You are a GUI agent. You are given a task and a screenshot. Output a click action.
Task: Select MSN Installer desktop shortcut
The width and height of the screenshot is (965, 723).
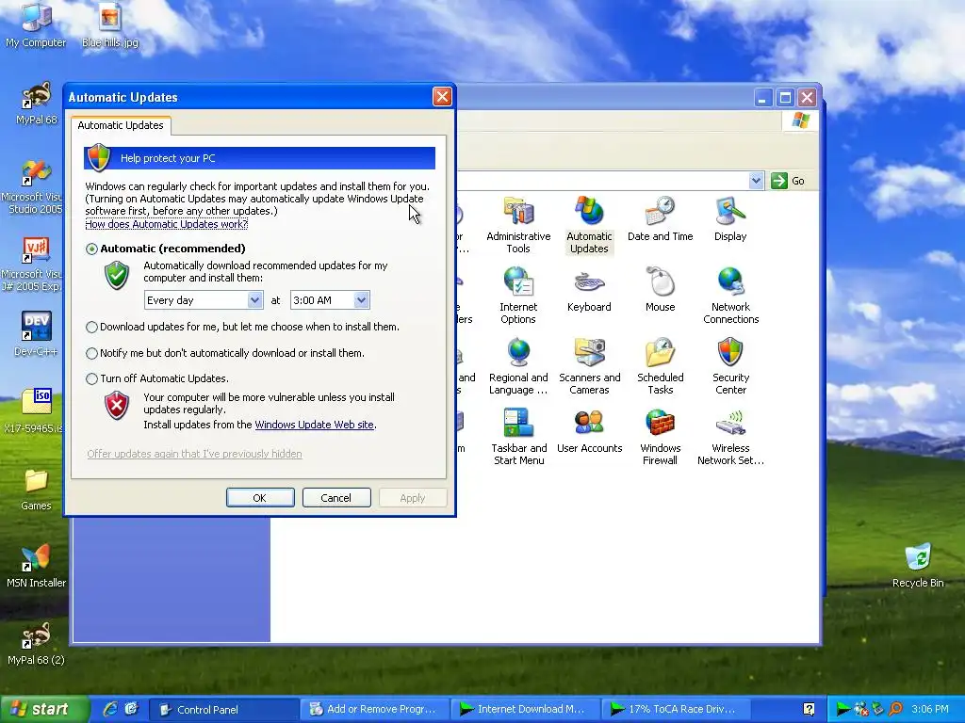[x=36, y=566]
